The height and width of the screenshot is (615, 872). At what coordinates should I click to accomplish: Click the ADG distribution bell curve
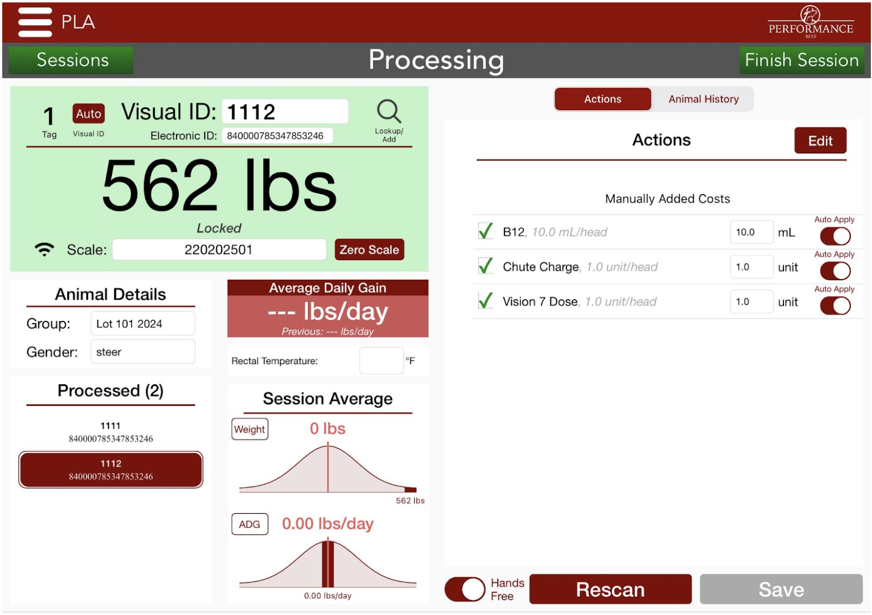click(327, 564)
